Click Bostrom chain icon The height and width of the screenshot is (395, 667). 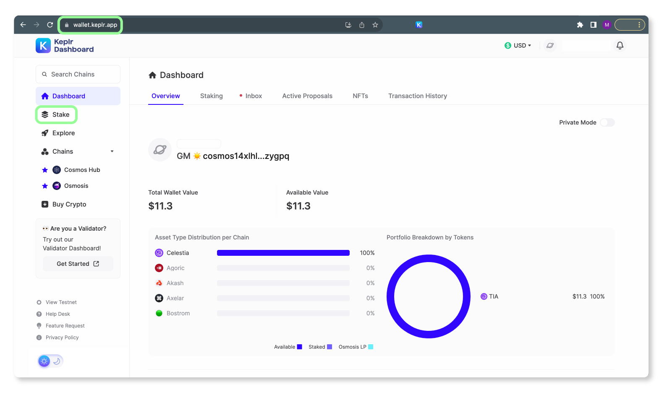(x=159, y=313)
